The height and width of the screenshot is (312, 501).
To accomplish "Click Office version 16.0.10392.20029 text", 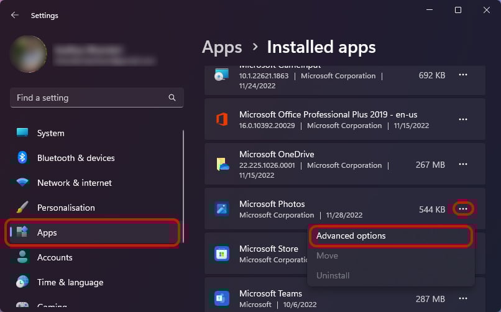I will (267, 126).
